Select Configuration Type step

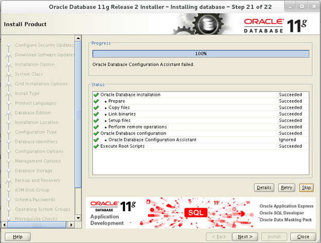[36, 132]
